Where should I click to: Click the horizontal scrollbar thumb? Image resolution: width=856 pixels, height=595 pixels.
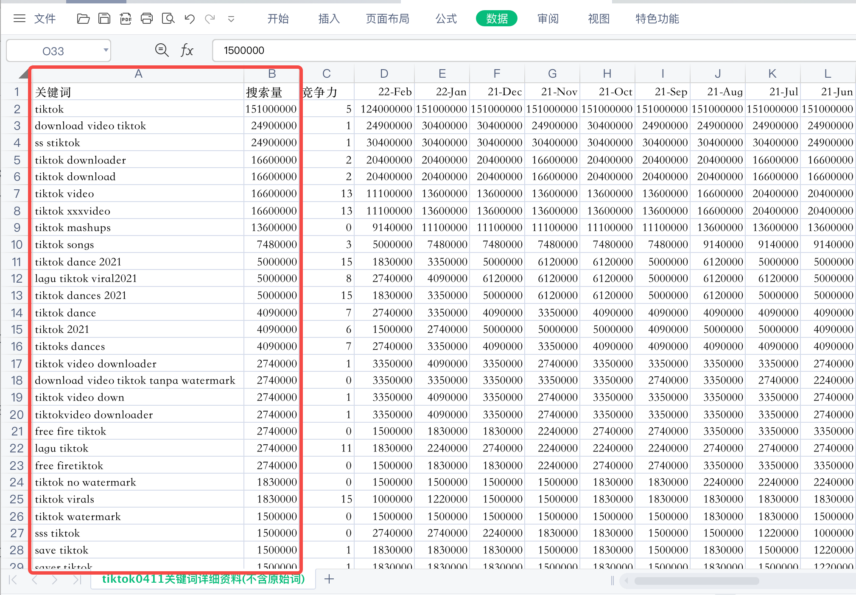click(697, 581)
